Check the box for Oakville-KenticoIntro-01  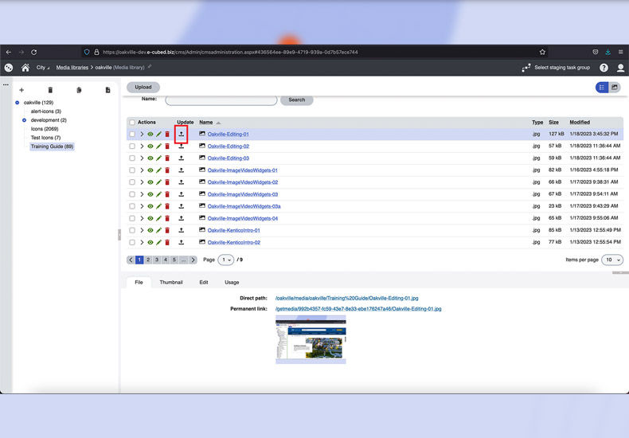132,230
